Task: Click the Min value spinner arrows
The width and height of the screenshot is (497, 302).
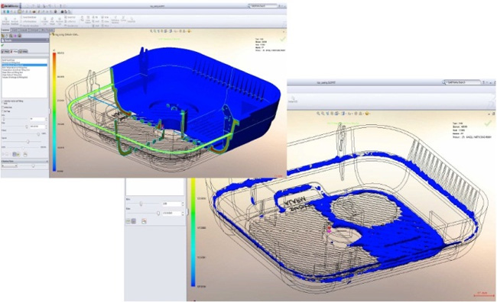Action: [47, 119]
